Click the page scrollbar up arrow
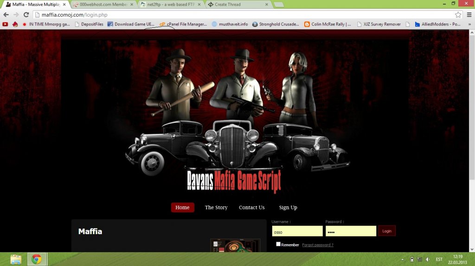Viewport: 475px width, 266px height. click(472, 32)
